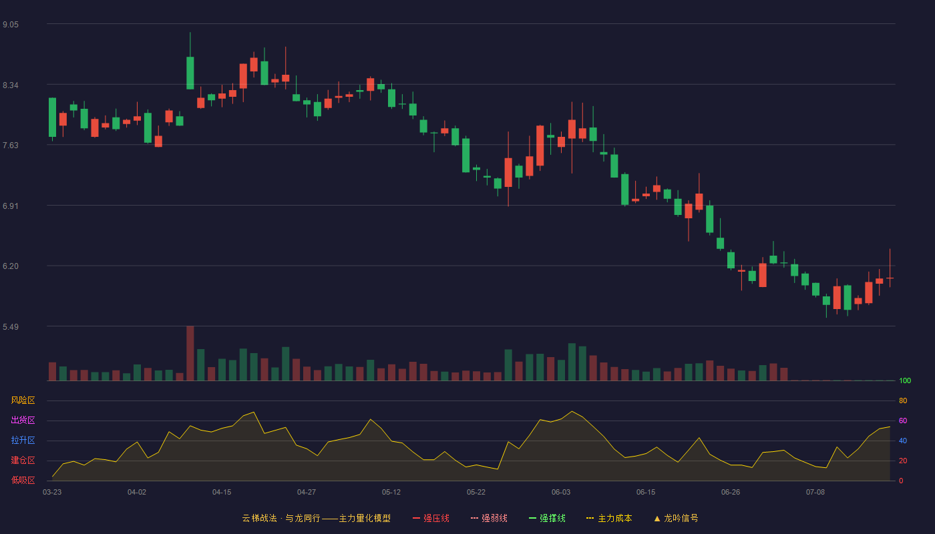Click the 风险区 zone label
This screenshot has width=935, height=534.
(23, 400)
